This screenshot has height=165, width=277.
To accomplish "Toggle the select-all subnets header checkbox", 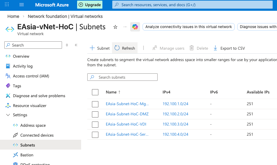I will click(95, 92).
